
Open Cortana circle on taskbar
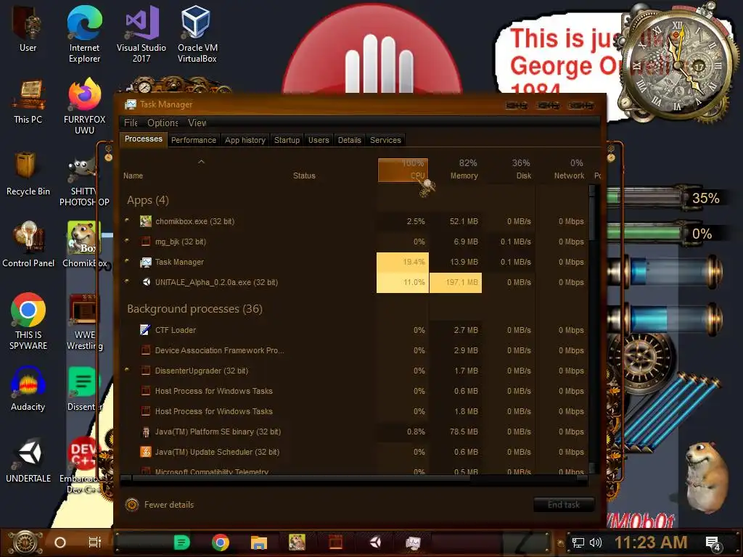[60, 542]
